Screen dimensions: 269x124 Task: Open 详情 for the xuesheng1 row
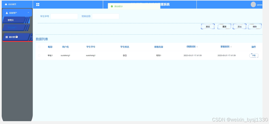[x=254, y=55]
